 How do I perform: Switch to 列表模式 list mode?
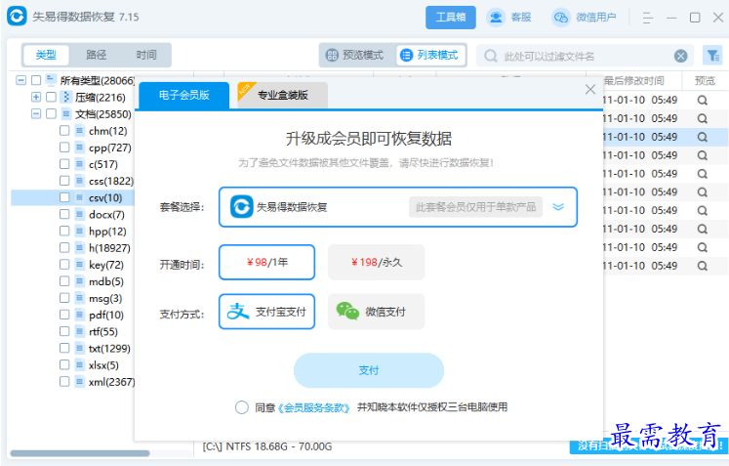(430, 56)
